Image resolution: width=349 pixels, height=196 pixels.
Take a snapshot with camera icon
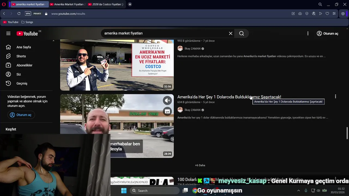[300, 14]
